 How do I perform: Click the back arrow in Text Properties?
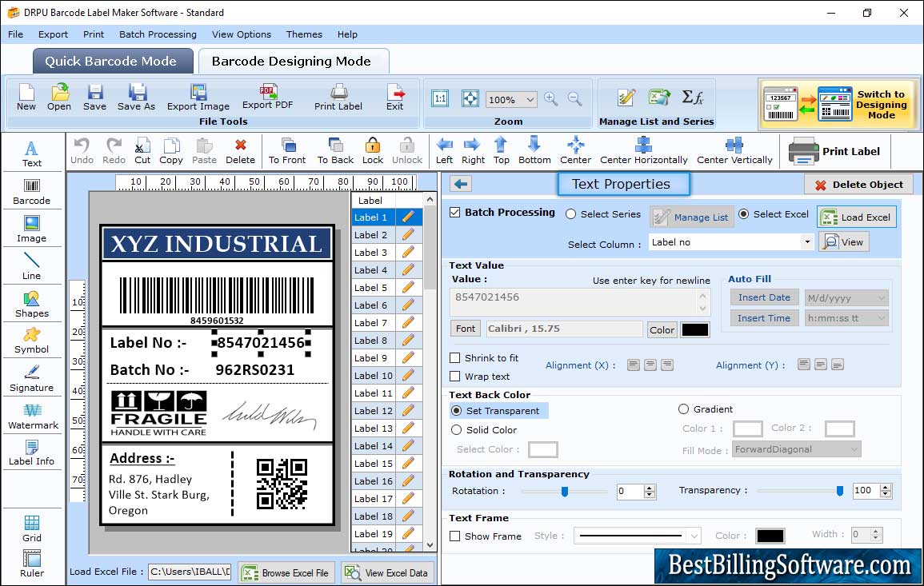461,185
